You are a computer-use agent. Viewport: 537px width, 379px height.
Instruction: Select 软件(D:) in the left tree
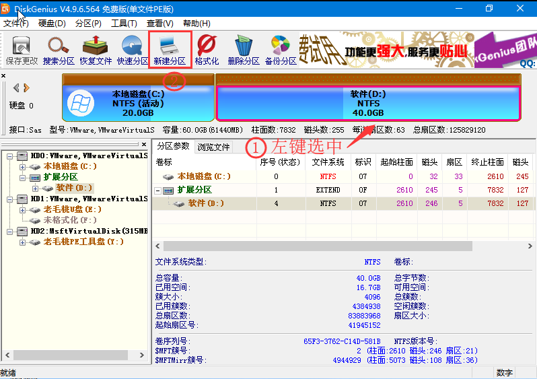(x=74, y=188)
